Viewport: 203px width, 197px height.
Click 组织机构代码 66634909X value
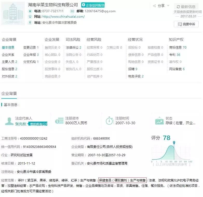(102, 139)
